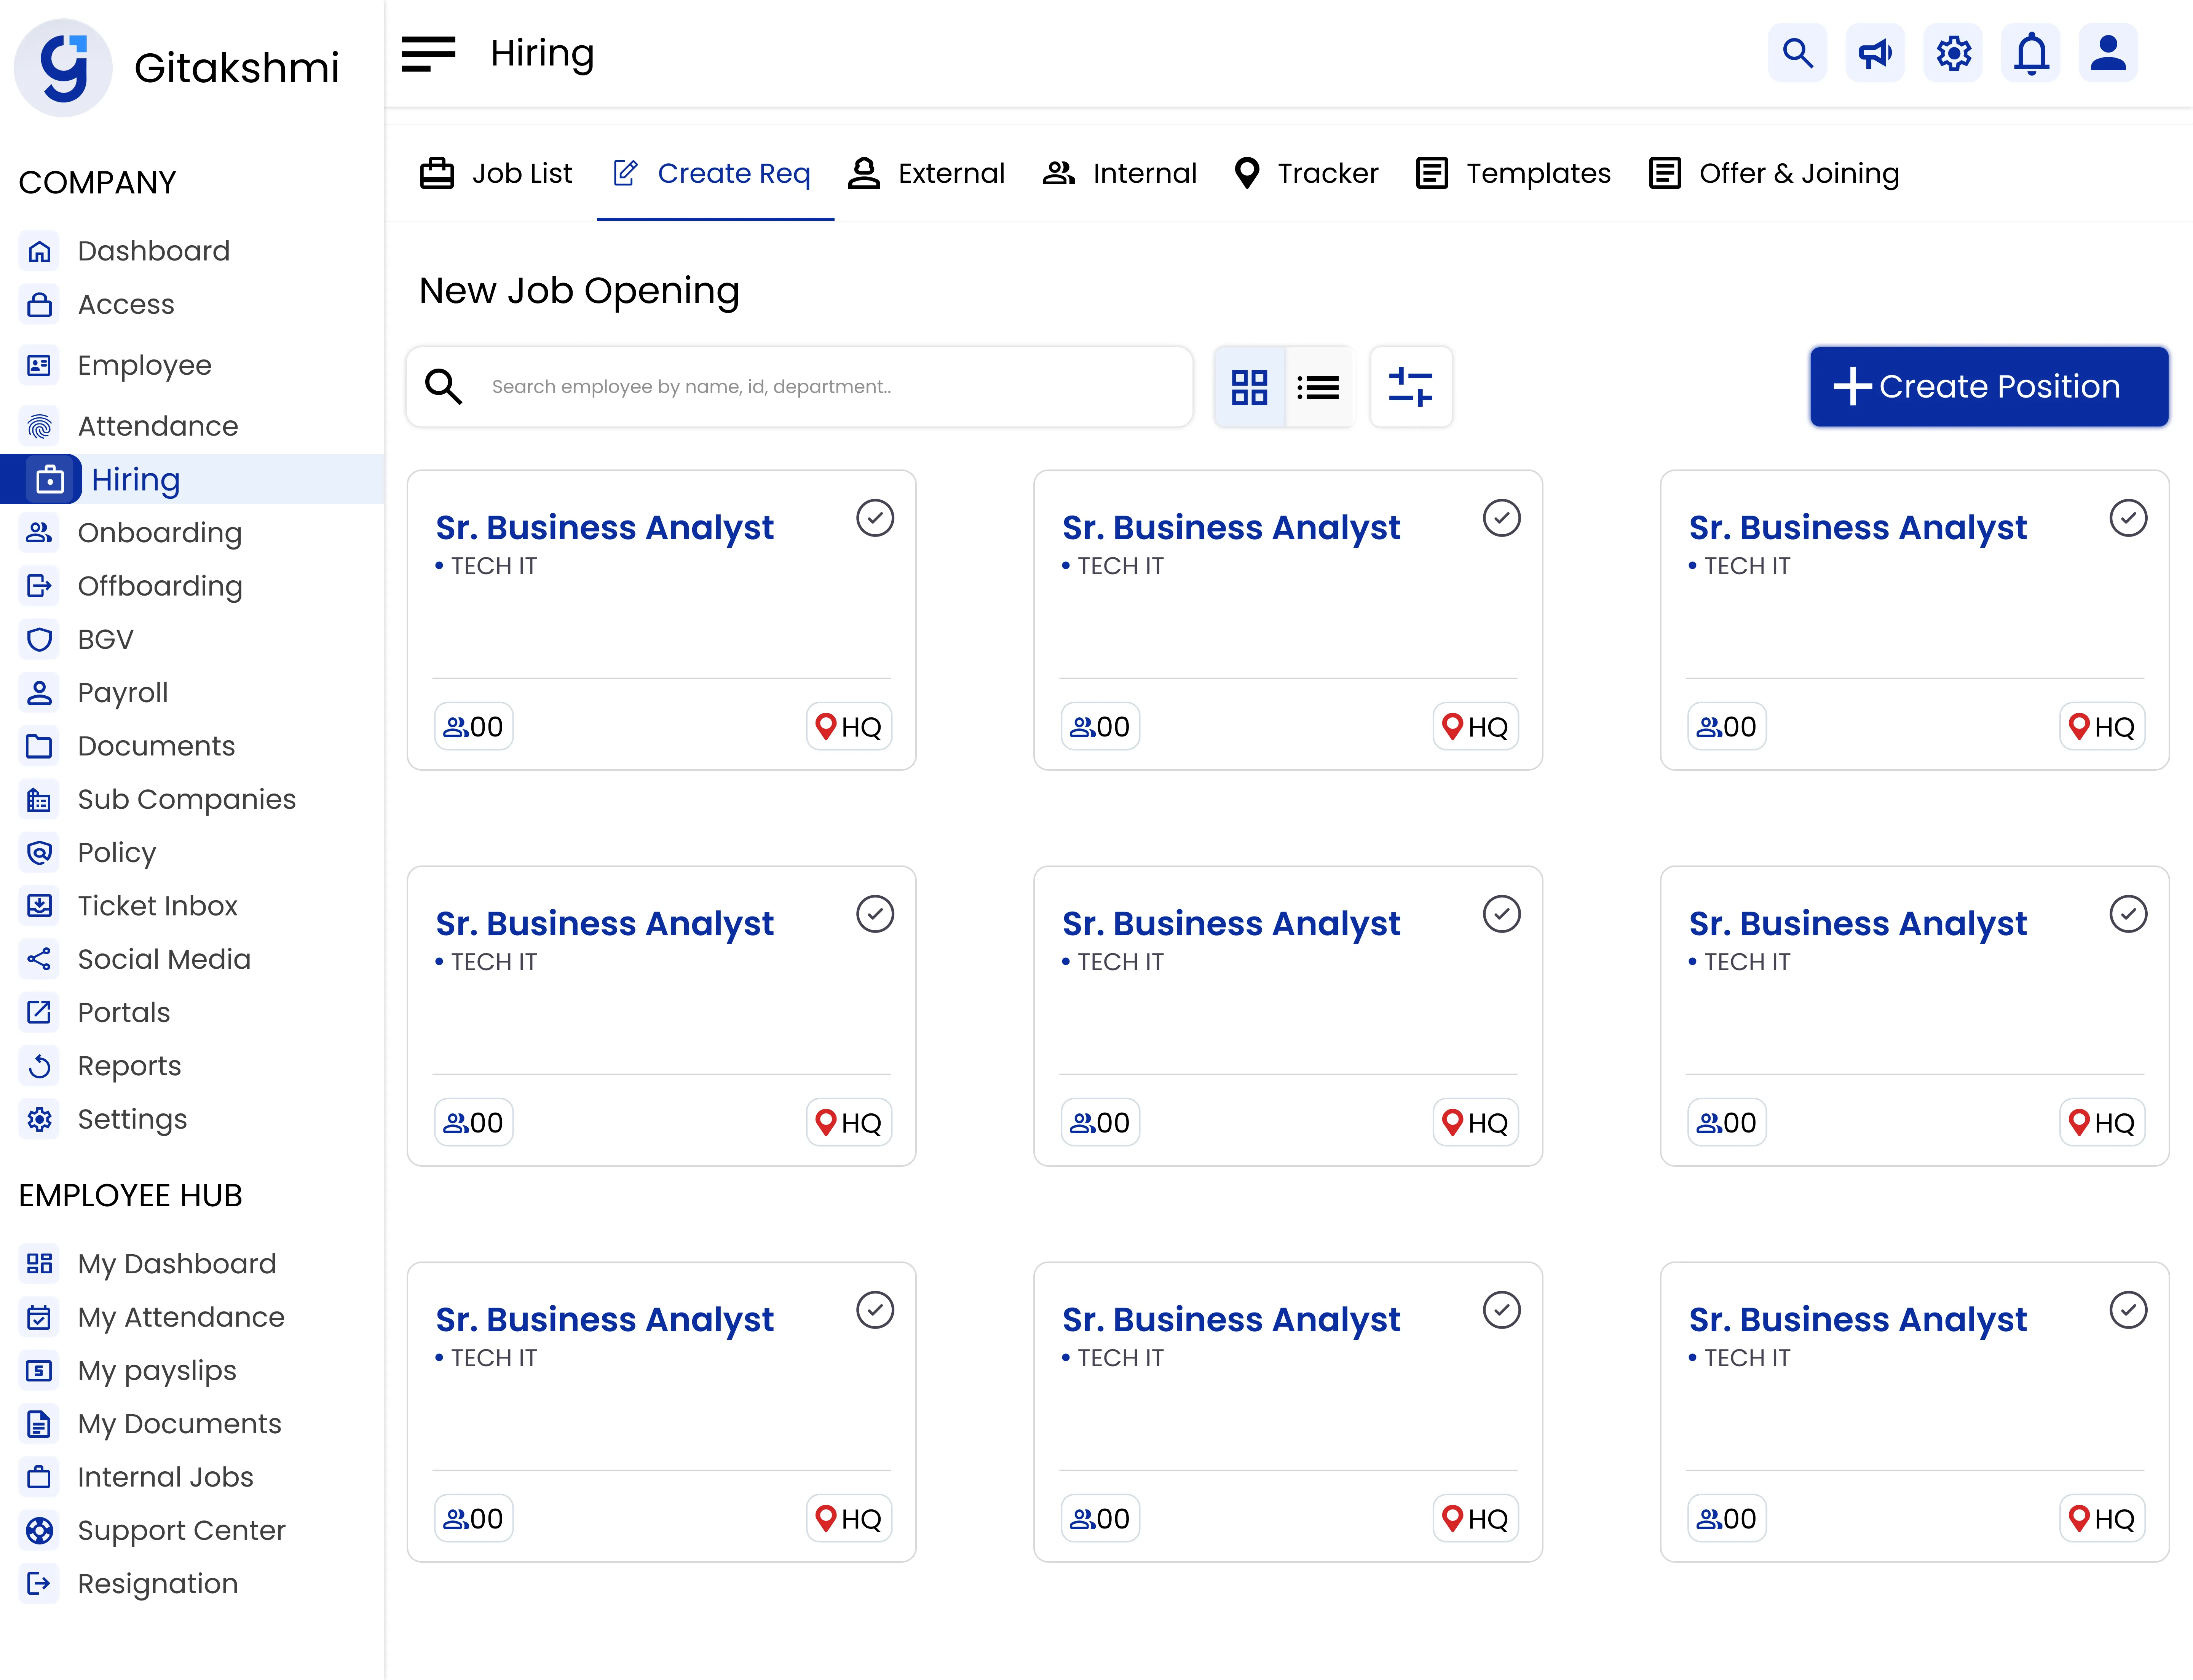Click the 00 applicants badge on bottom-left card

click(474, 1519)
